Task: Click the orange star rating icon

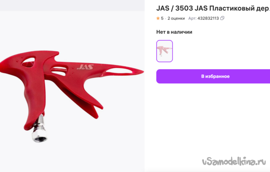Action: pyautogui.click(x=158, y=18)
